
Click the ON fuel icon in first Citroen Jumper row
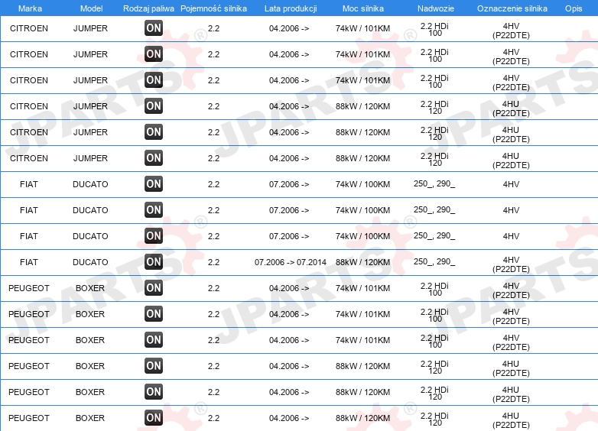154,28
